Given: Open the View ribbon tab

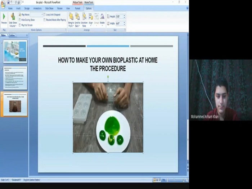Looking at the screenshot, I should (68, 8).
